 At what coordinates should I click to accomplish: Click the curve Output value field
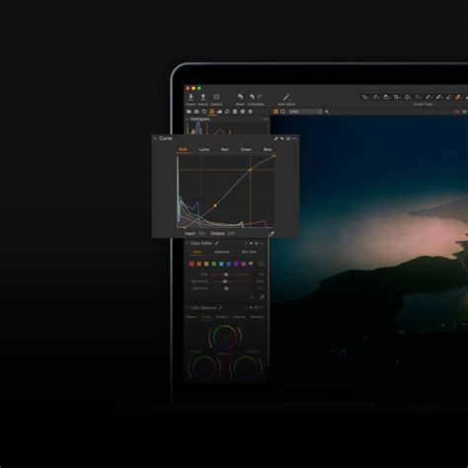(x=231, y=233)
